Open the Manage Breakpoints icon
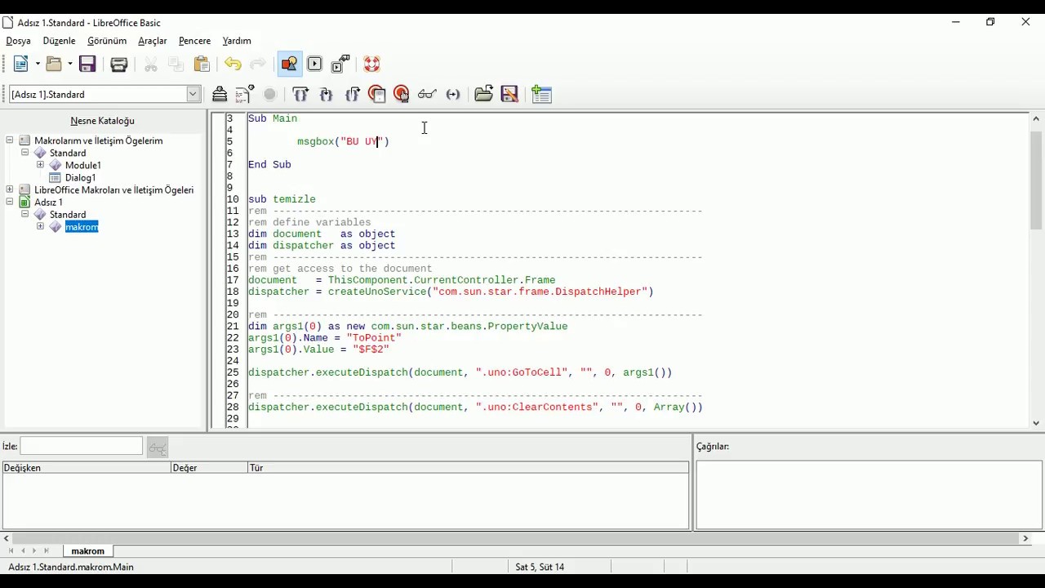This screenshot has height=588, width=1045. point(401,94)
